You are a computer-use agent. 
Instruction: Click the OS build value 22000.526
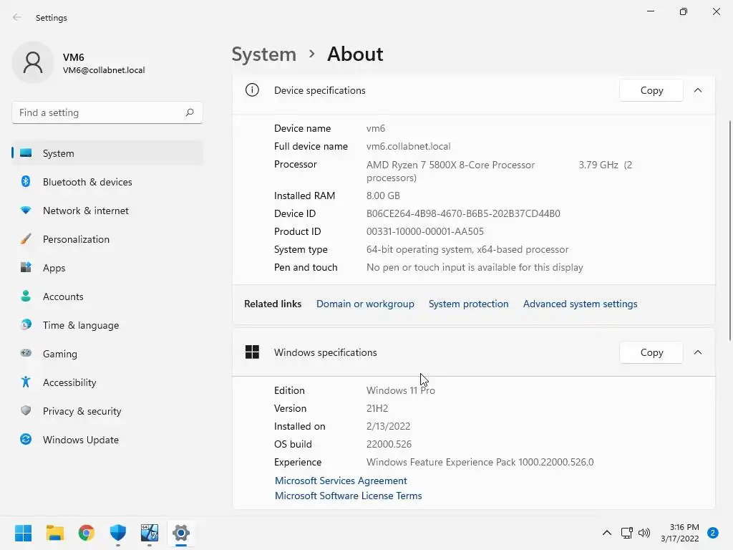(389, 444)
